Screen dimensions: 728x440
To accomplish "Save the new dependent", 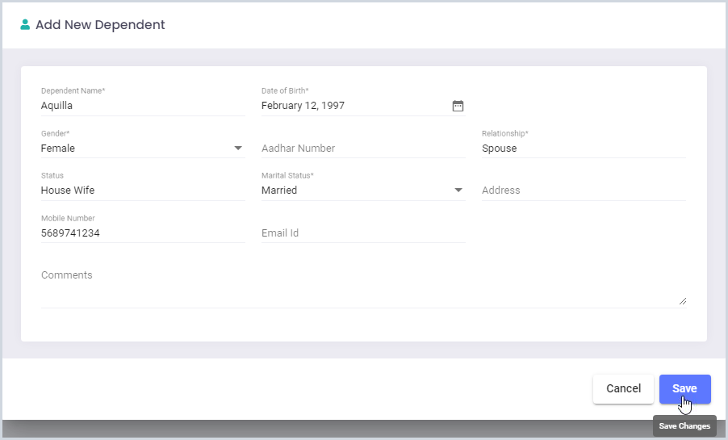I will click(685, 389).
